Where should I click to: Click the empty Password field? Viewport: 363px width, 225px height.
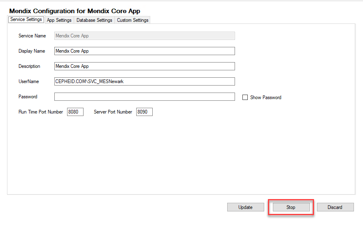click(x=144, y=97)
